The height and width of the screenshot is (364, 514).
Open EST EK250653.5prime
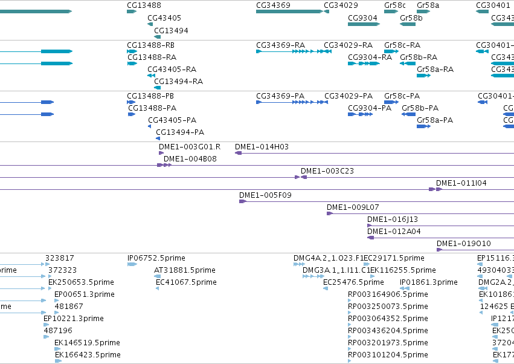pos(82,282)
